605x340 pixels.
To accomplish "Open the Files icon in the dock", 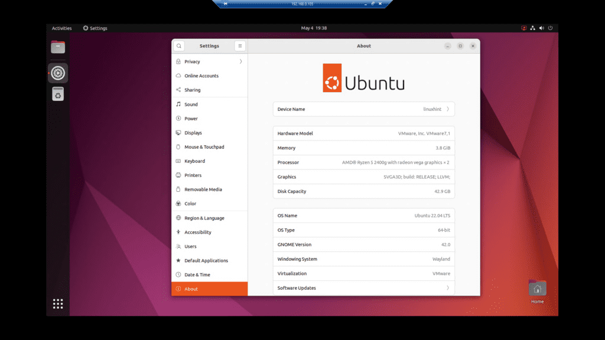I will click(x=57, y=47).
